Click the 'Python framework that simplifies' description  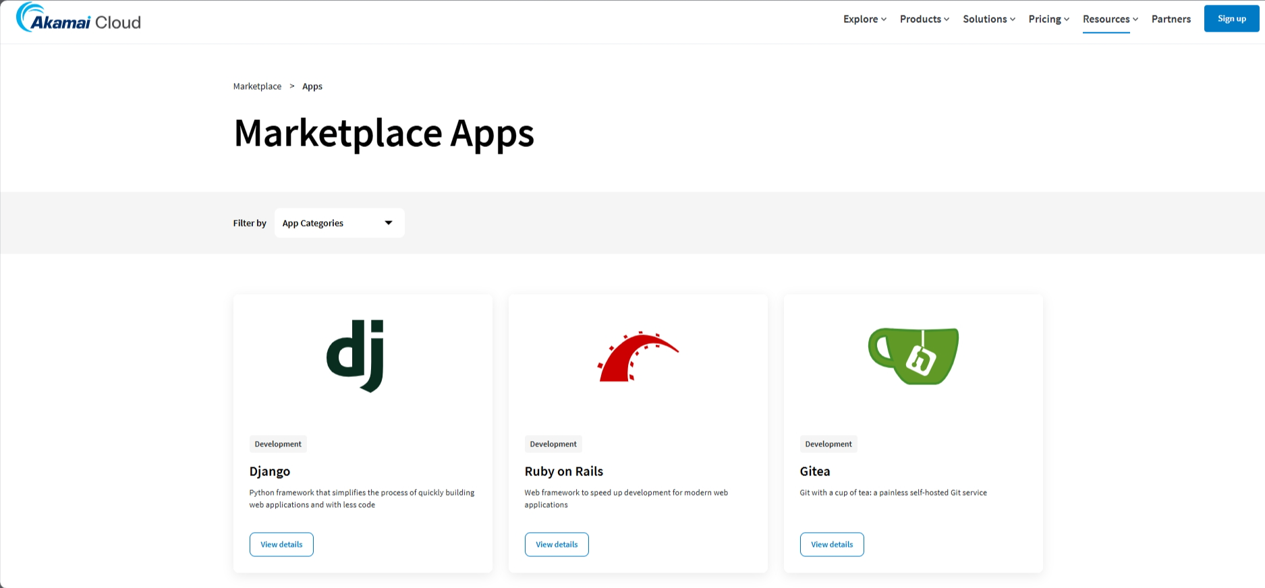click(362, 498)
